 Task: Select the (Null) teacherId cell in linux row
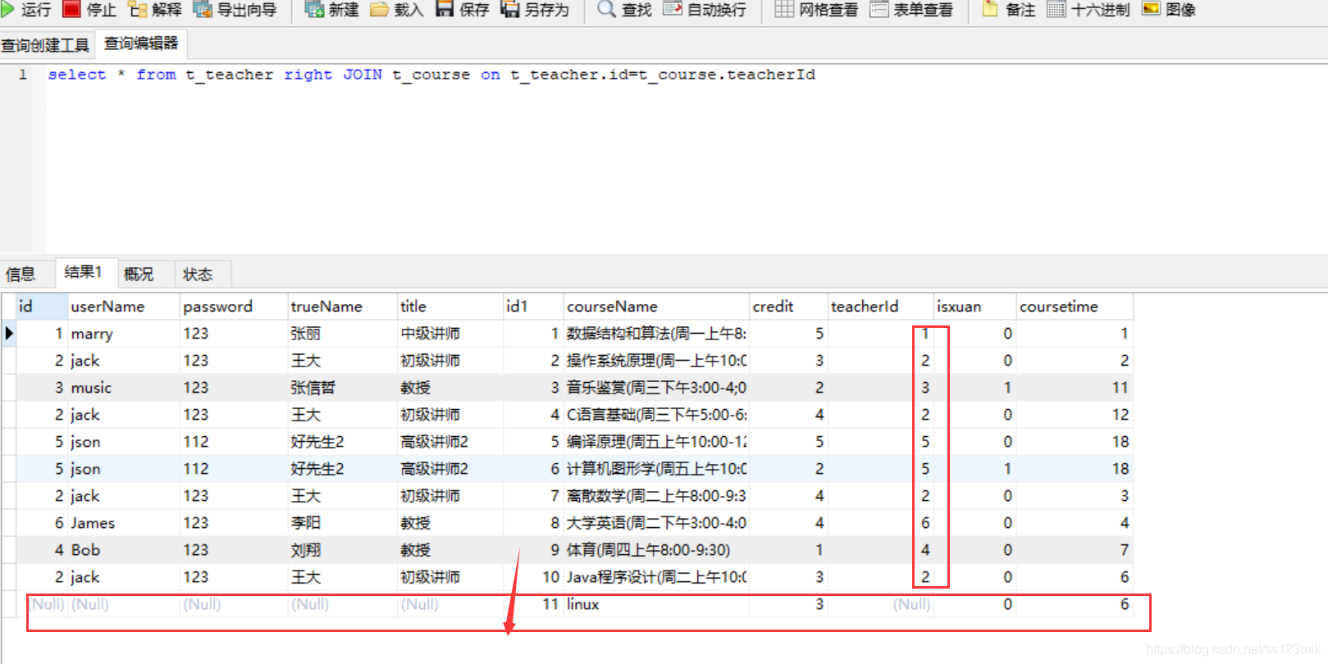880,604
